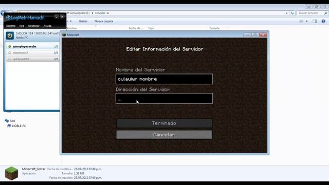Select ejemploparasubs network row in Hamachi
Image resolution: width=329 pixels, height=185 pixels.
click(x=33, y=46)
